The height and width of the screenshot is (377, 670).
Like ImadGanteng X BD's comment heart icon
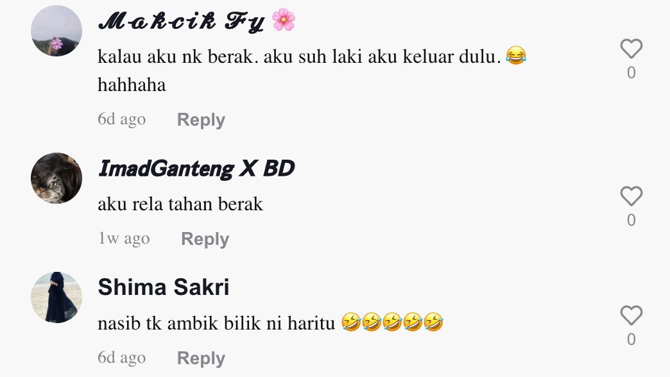pos(631,196)
